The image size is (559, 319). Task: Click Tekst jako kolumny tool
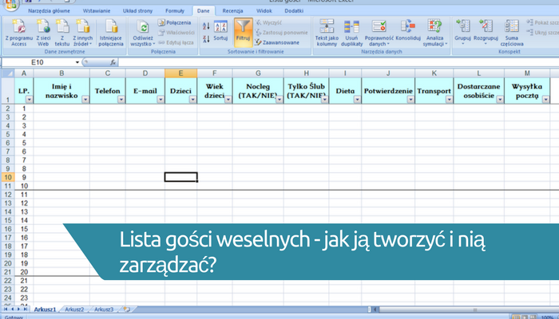tap(327, 33)
